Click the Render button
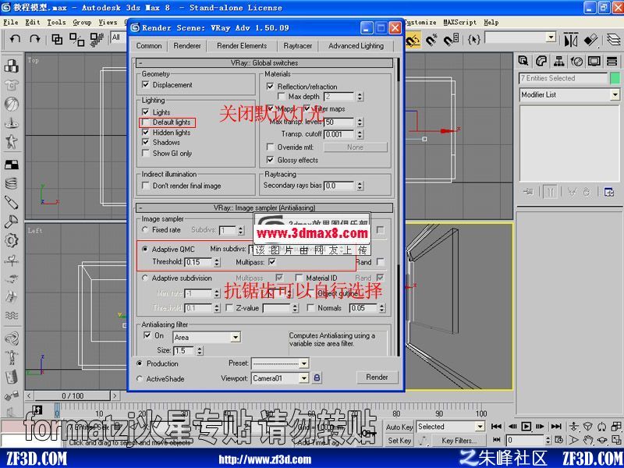This screenshot has height=468, width=624. pyautogui.click(x=377, y=378)
